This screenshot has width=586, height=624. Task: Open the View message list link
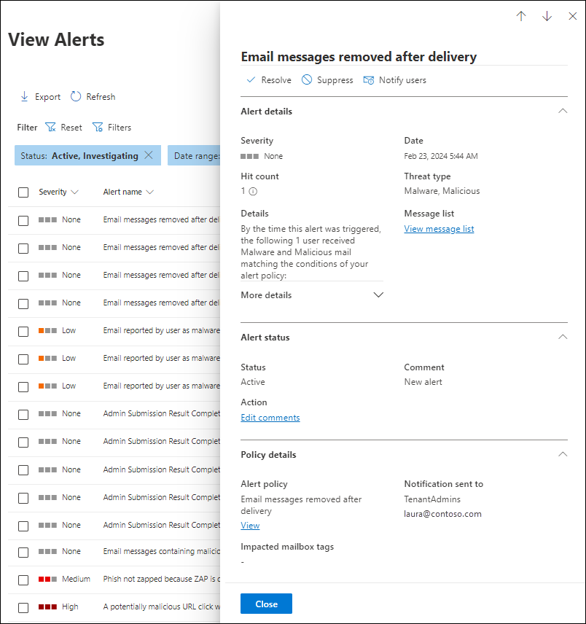pyautogui.click(x=439, y=229)
